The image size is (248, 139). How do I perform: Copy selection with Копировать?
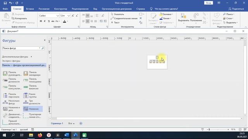pos(19,19)
